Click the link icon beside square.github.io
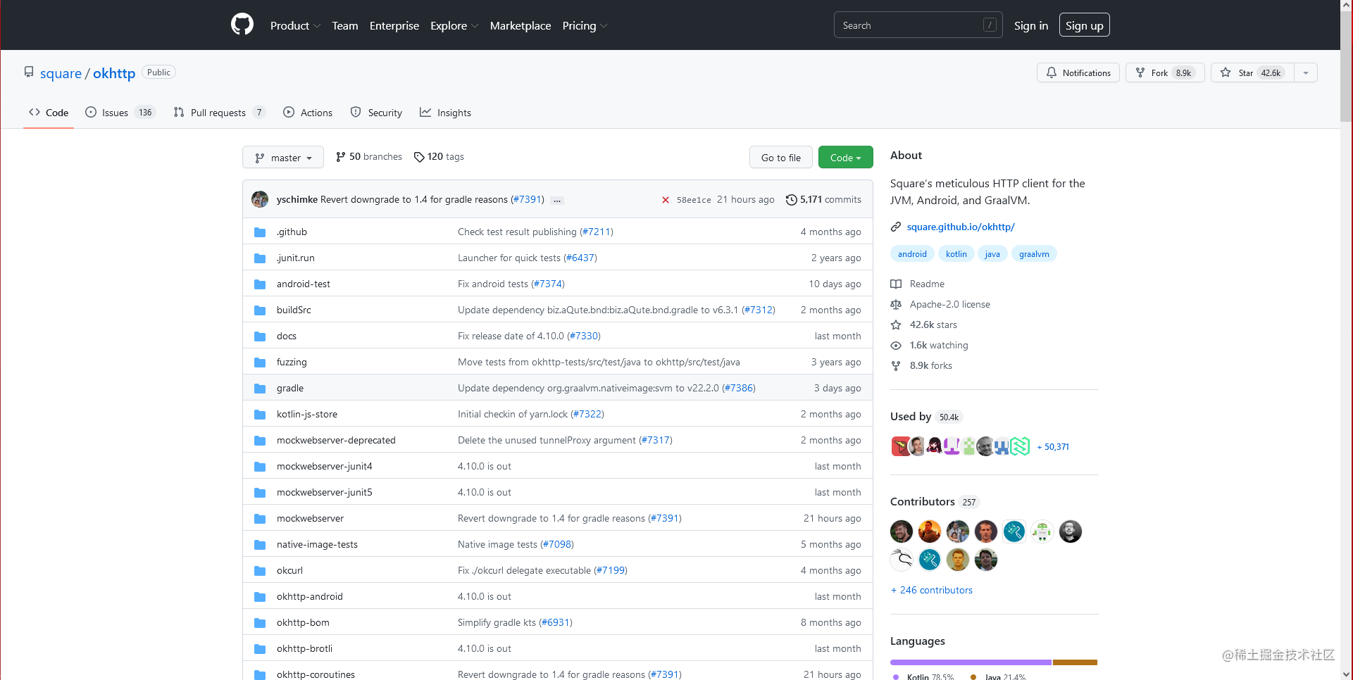The width and height of the screenshot is (1353, 680). tap(896, 227)
